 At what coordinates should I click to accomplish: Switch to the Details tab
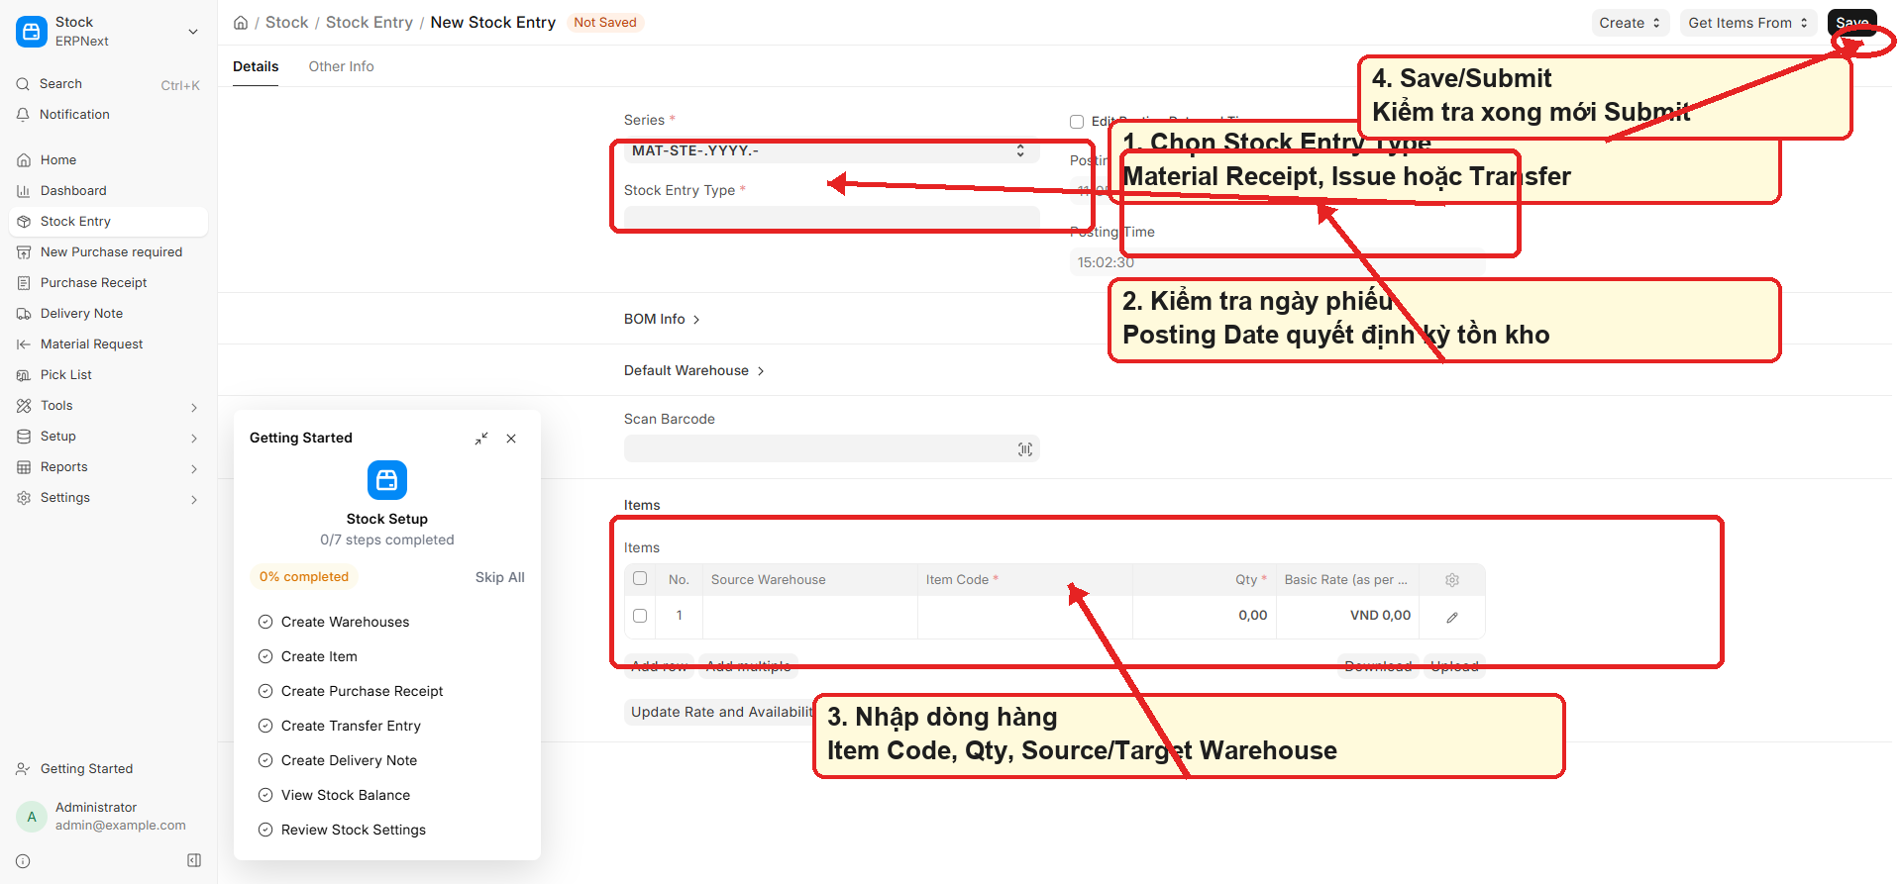click(x=256, y=66)
